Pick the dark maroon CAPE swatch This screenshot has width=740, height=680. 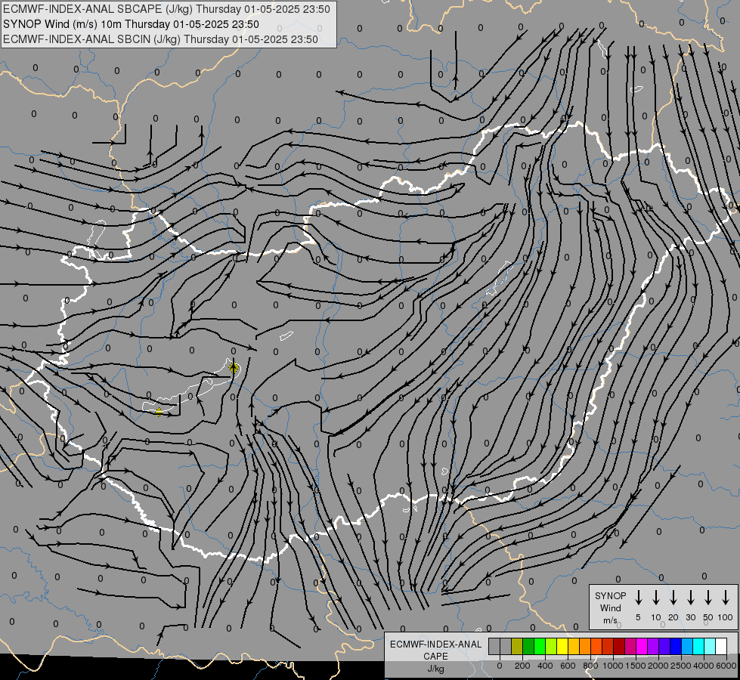(x=619, y=646)
